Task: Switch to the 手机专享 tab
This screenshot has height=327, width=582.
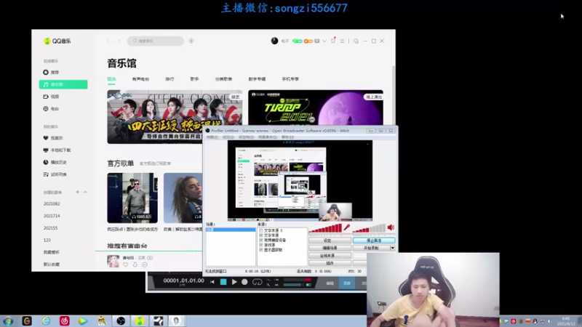Action: pyautogui.click(x=290, y=79)
